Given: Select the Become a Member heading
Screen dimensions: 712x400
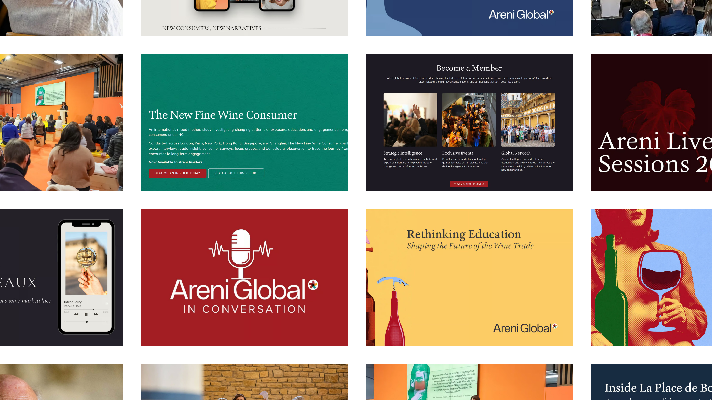Looking at the screenshot, I should coord(469,68).
